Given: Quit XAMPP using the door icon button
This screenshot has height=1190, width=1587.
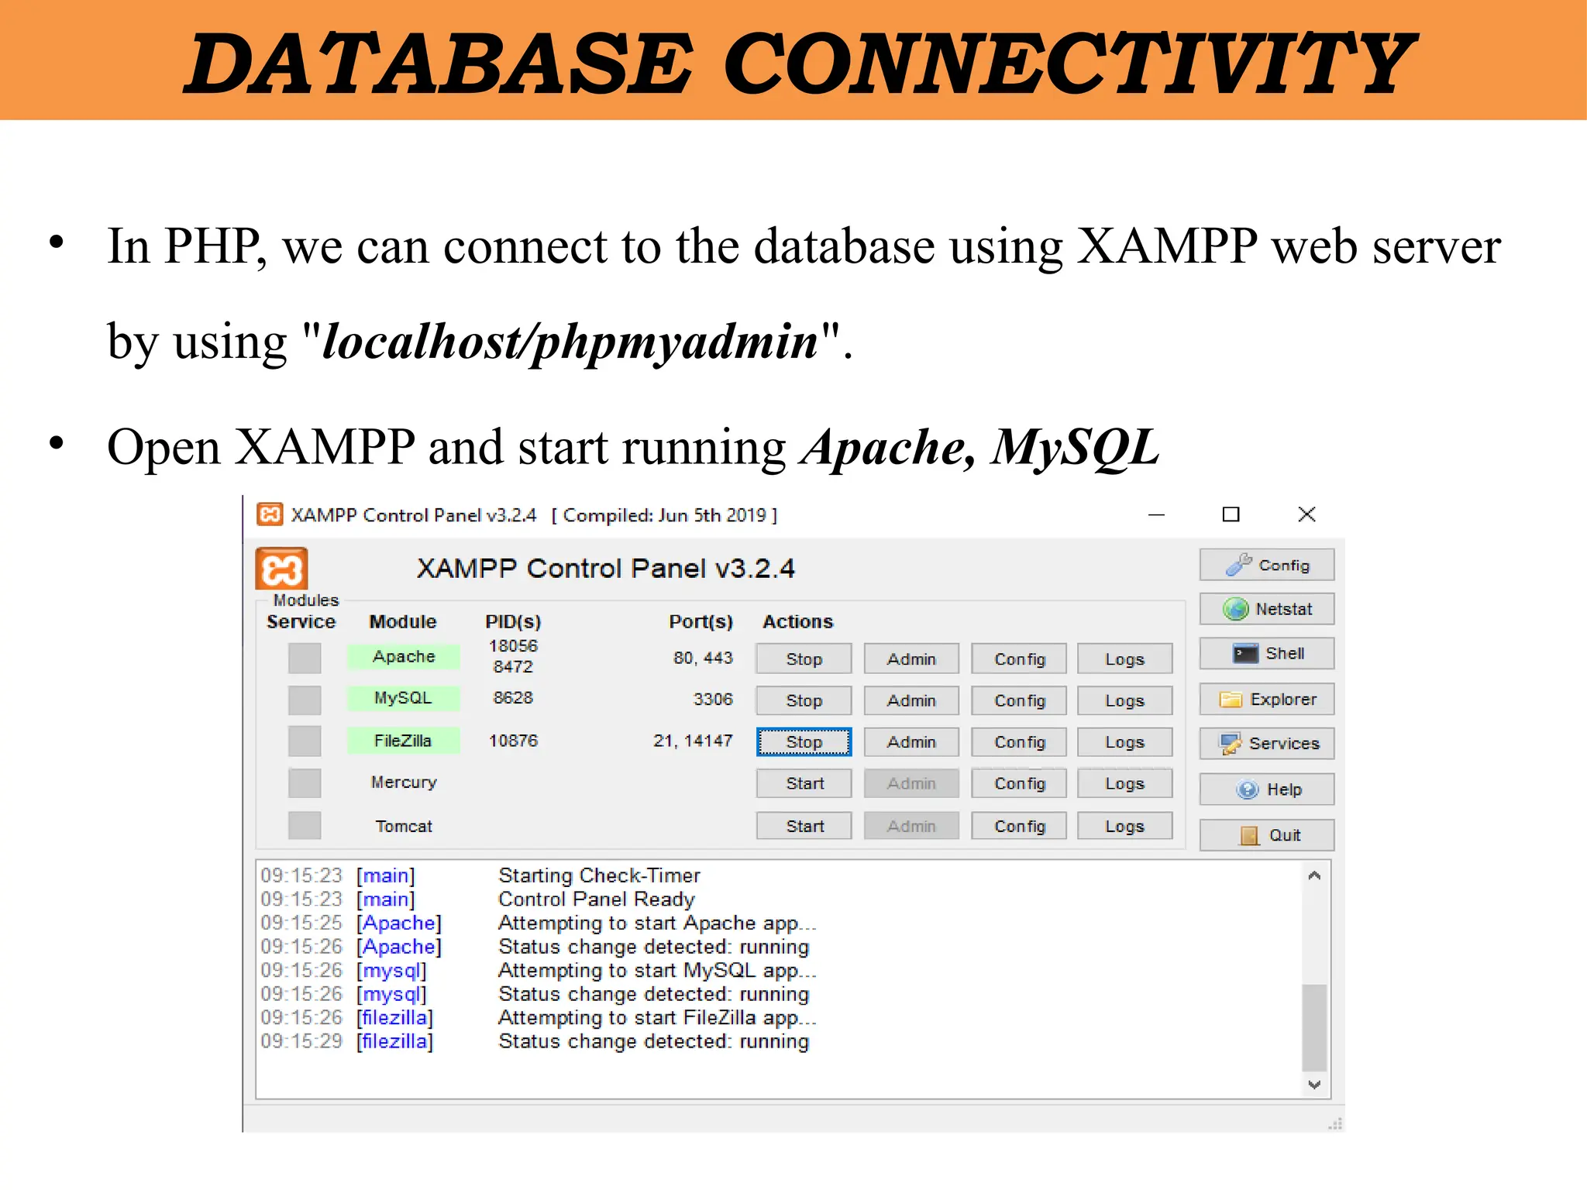Looking at the screenshot, I should (x=1266, y=834).
